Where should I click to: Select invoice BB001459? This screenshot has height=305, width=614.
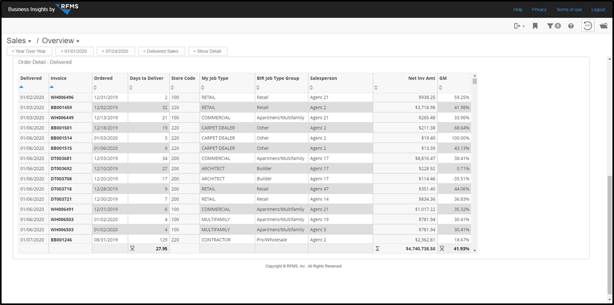click(61, 108)
